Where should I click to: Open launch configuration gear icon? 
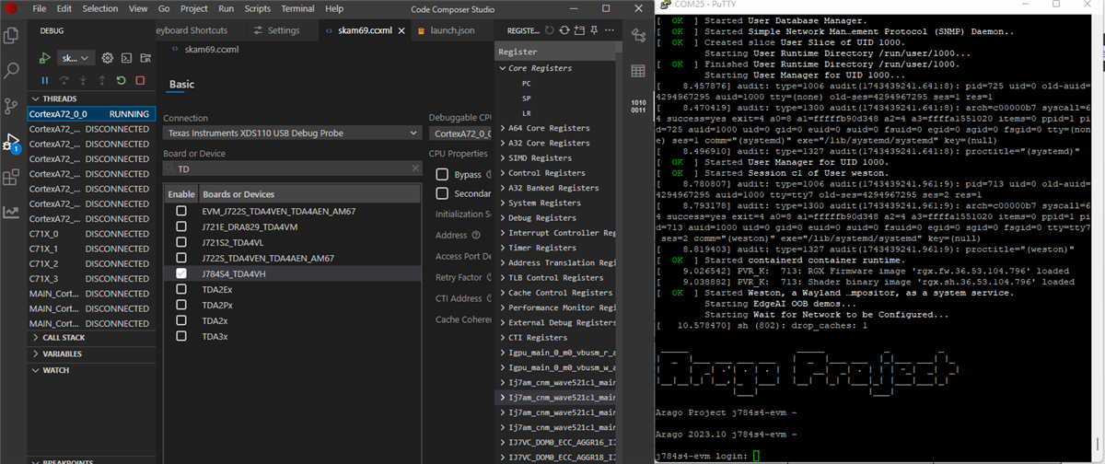107,58
